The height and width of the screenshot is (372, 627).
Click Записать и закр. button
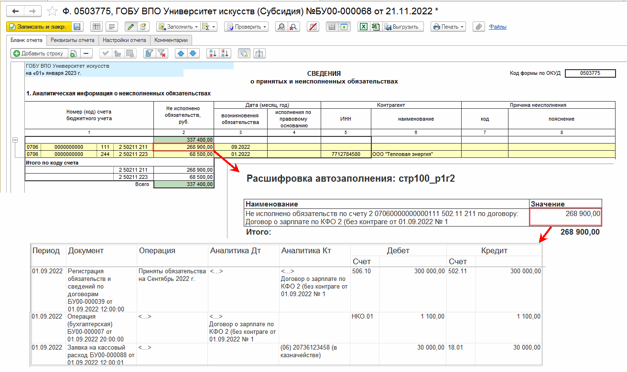tap(39, 27)
